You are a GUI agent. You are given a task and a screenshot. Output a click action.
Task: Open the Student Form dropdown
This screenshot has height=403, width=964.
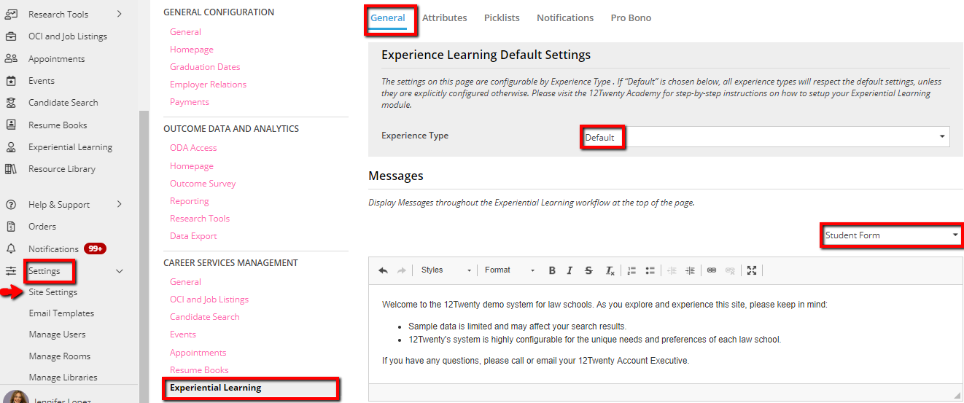pyautogui.click(x=891, y=235)
